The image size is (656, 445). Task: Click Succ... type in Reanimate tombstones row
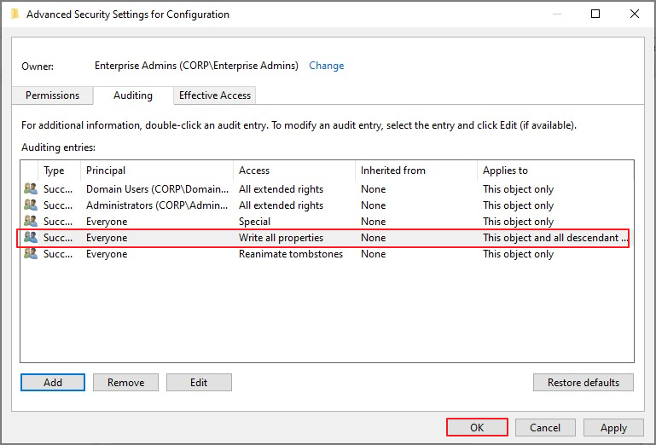click(58, 254)
